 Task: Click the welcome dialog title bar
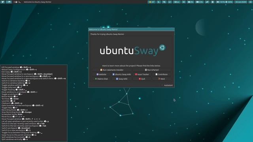tap(131, 30)
